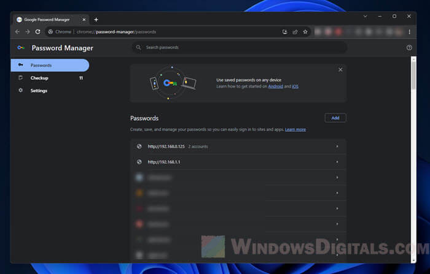This screenshot has width=430, height=274.
Task: Open the Settings sidebar item
Action: [50, 91]
